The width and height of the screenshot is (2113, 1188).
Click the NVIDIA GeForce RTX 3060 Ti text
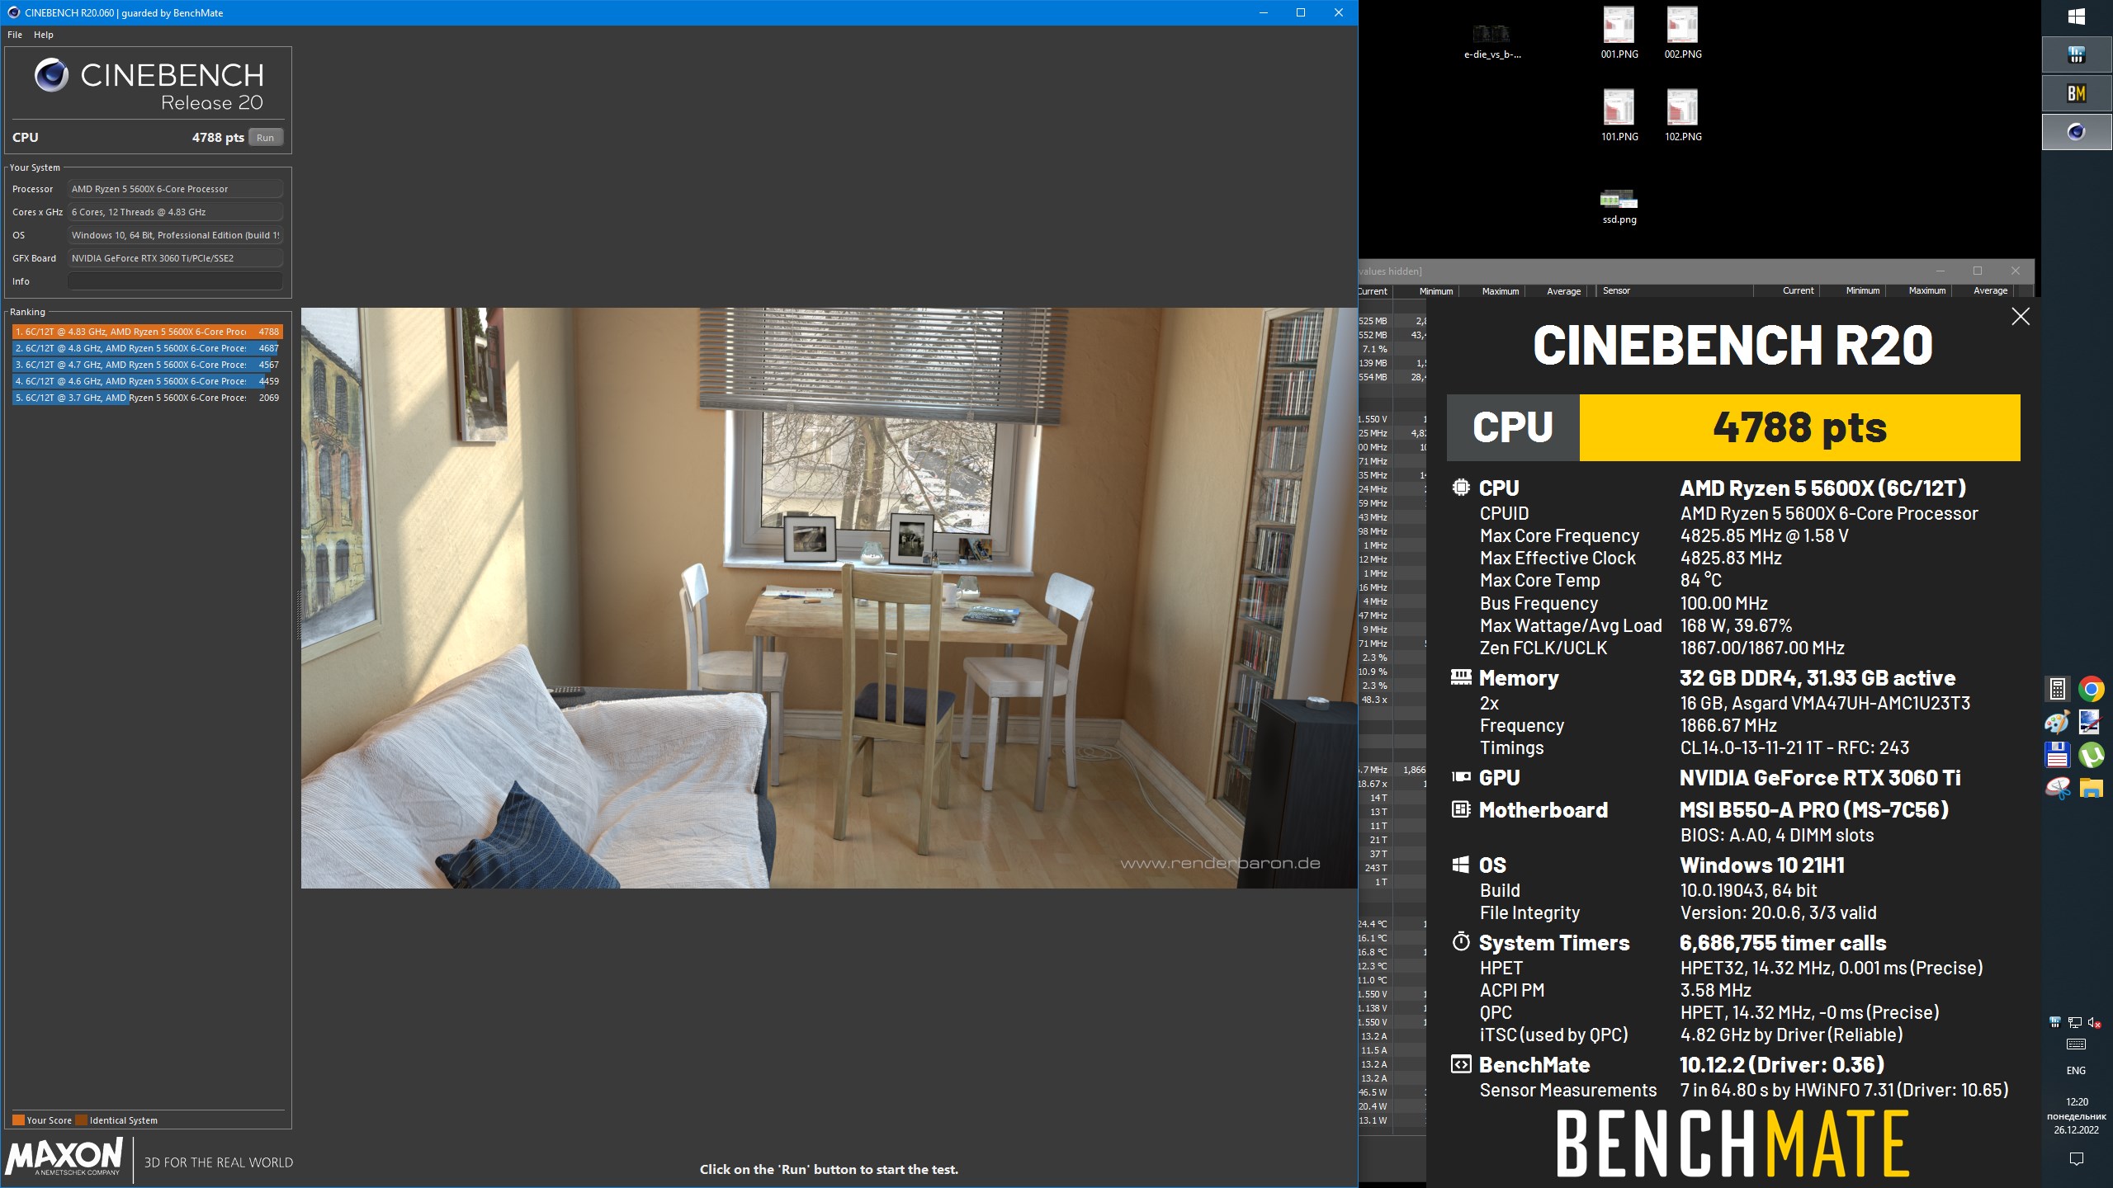[x=1820, y=778]
